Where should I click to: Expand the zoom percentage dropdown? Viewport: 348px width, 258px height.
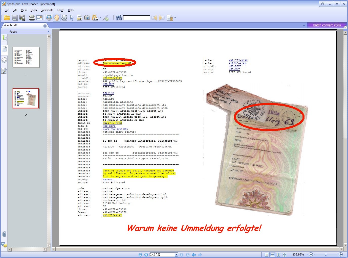pyautogui.click(x=307, y=254)
